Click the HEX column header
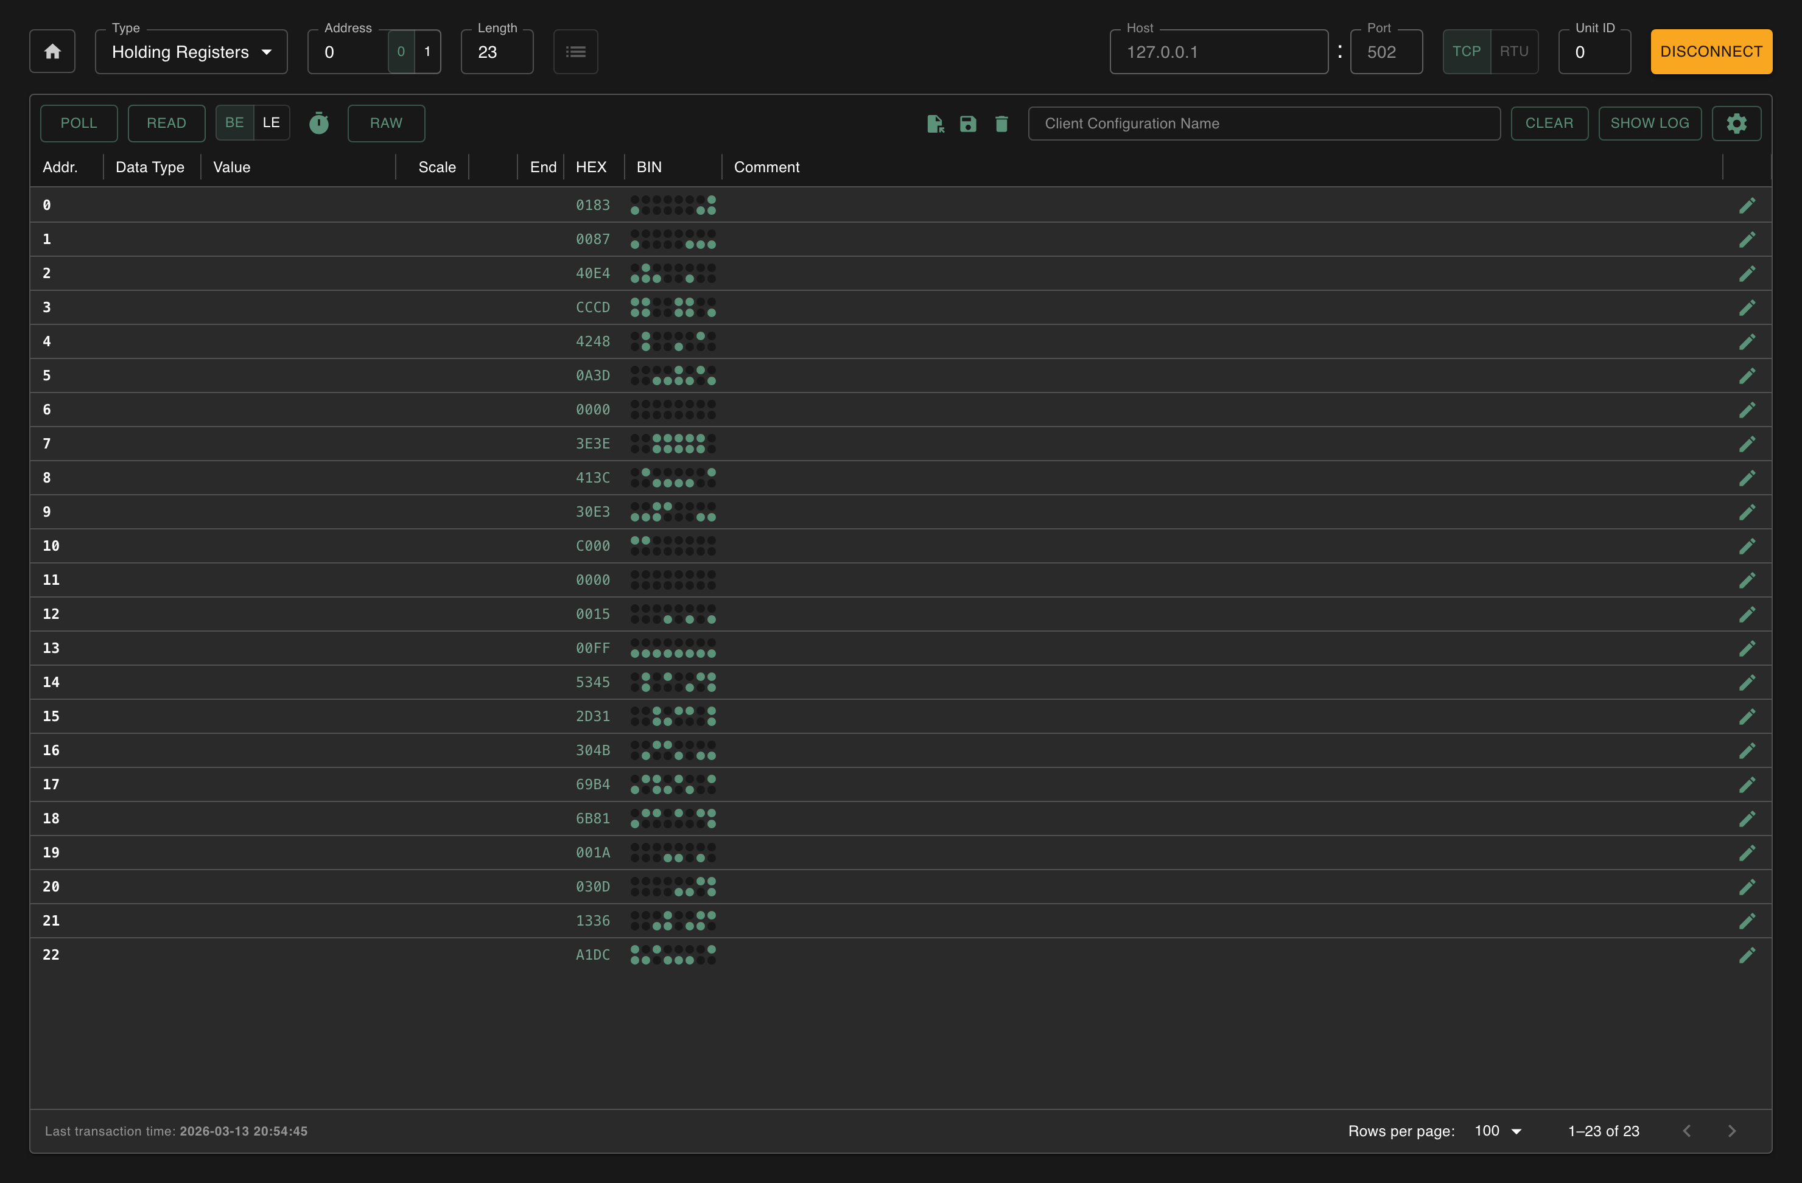The height and width of the screenshot is (1183, 1802). pos(591,167)
